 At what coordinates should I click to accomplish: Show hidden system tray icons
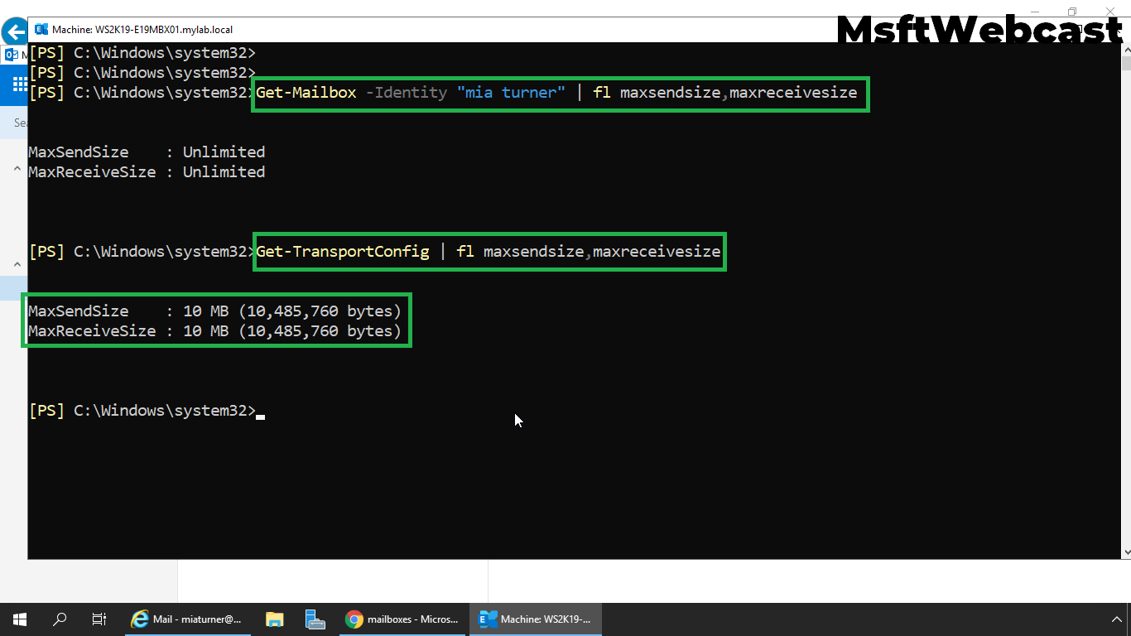[1115, 619]
